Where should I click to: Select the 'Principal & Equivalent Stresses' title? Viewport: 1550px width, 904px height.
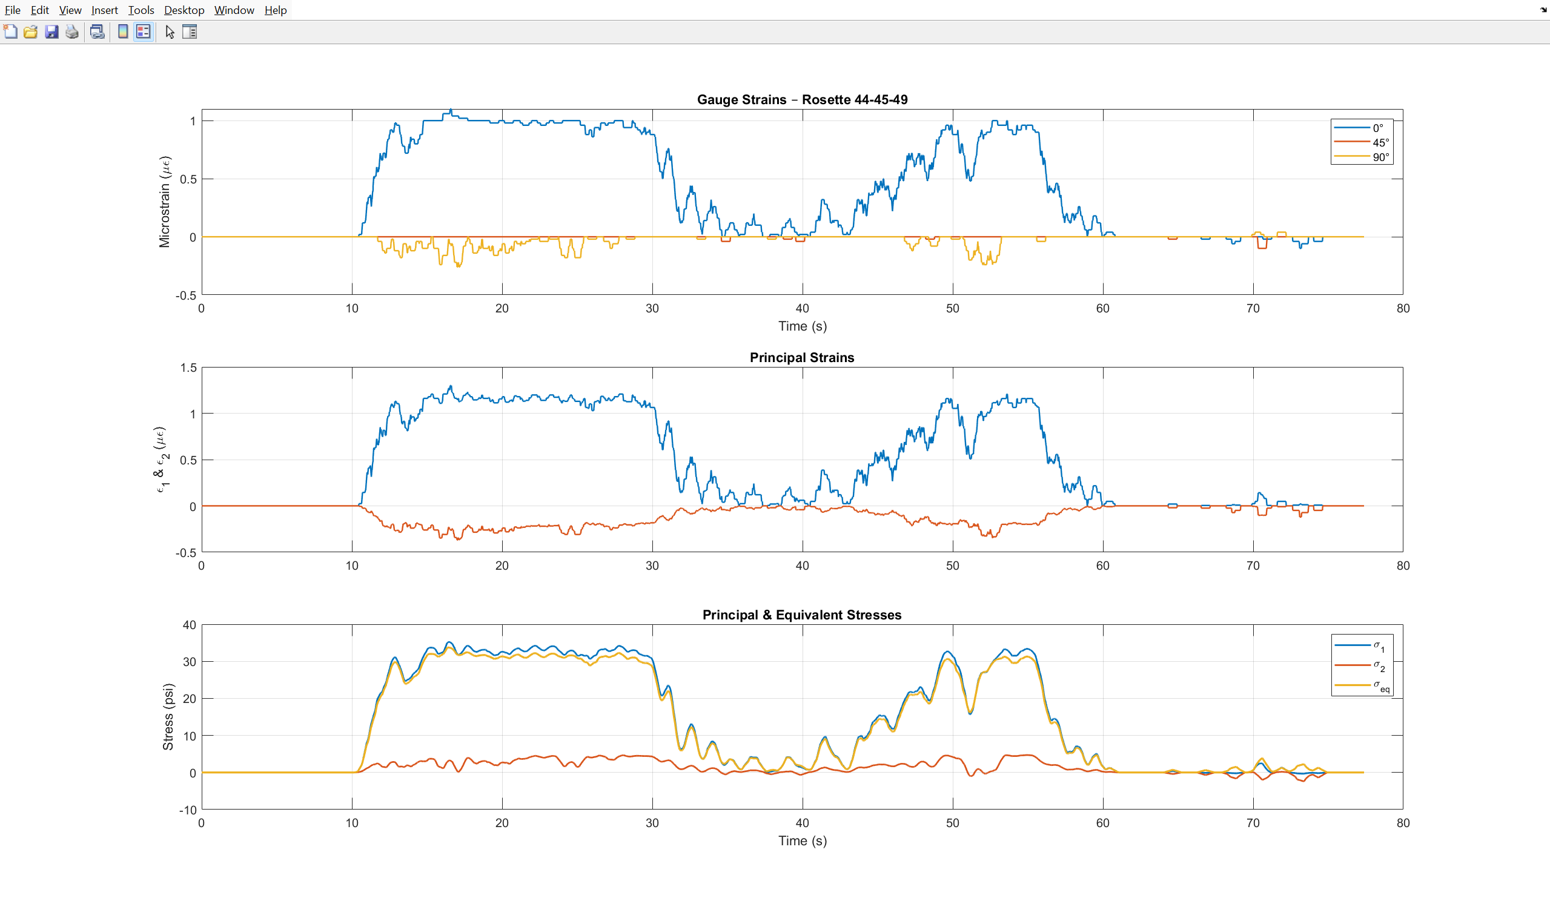click(x=802, y=615)
